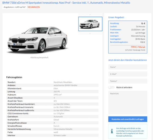This screenshot has height=140, width=153.
Task: Click the Kraftstoffverbrauch außerorts label
Action: tap(21, 110)
